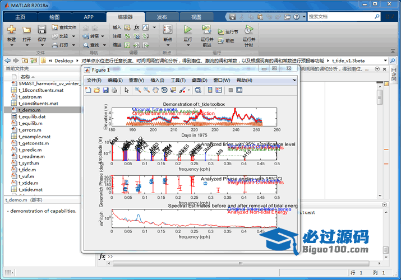Click the Run Section (运行节) button
The image size is (401, 280).
(x=228, y=32)
